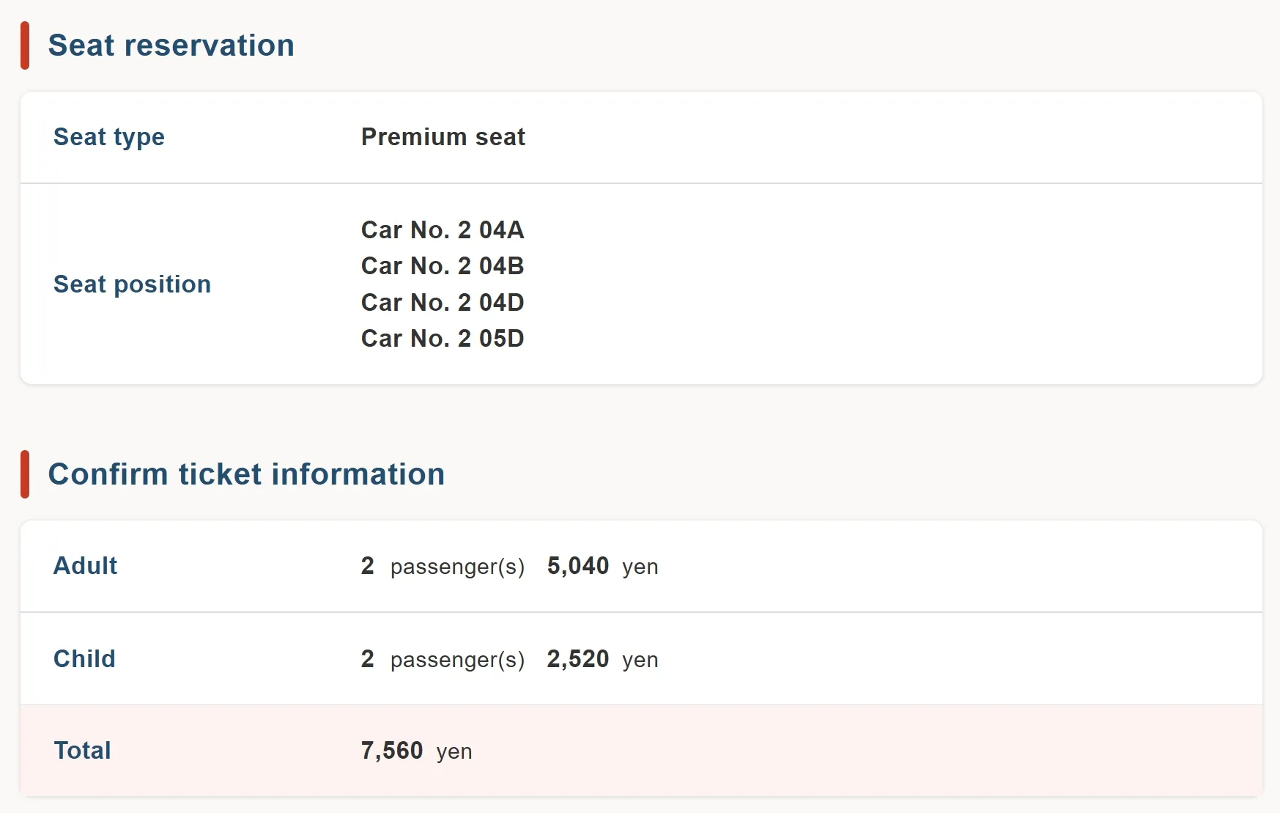Viewport: 1280px width, 813px height.
Task: Click the Adult row label
Action: [85, 566]
